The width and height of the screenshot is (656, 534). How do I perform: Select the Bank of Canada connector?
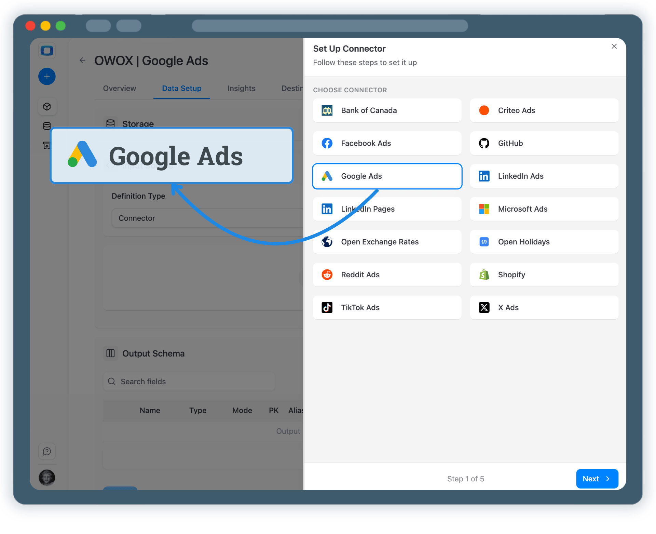coord(387,110)
